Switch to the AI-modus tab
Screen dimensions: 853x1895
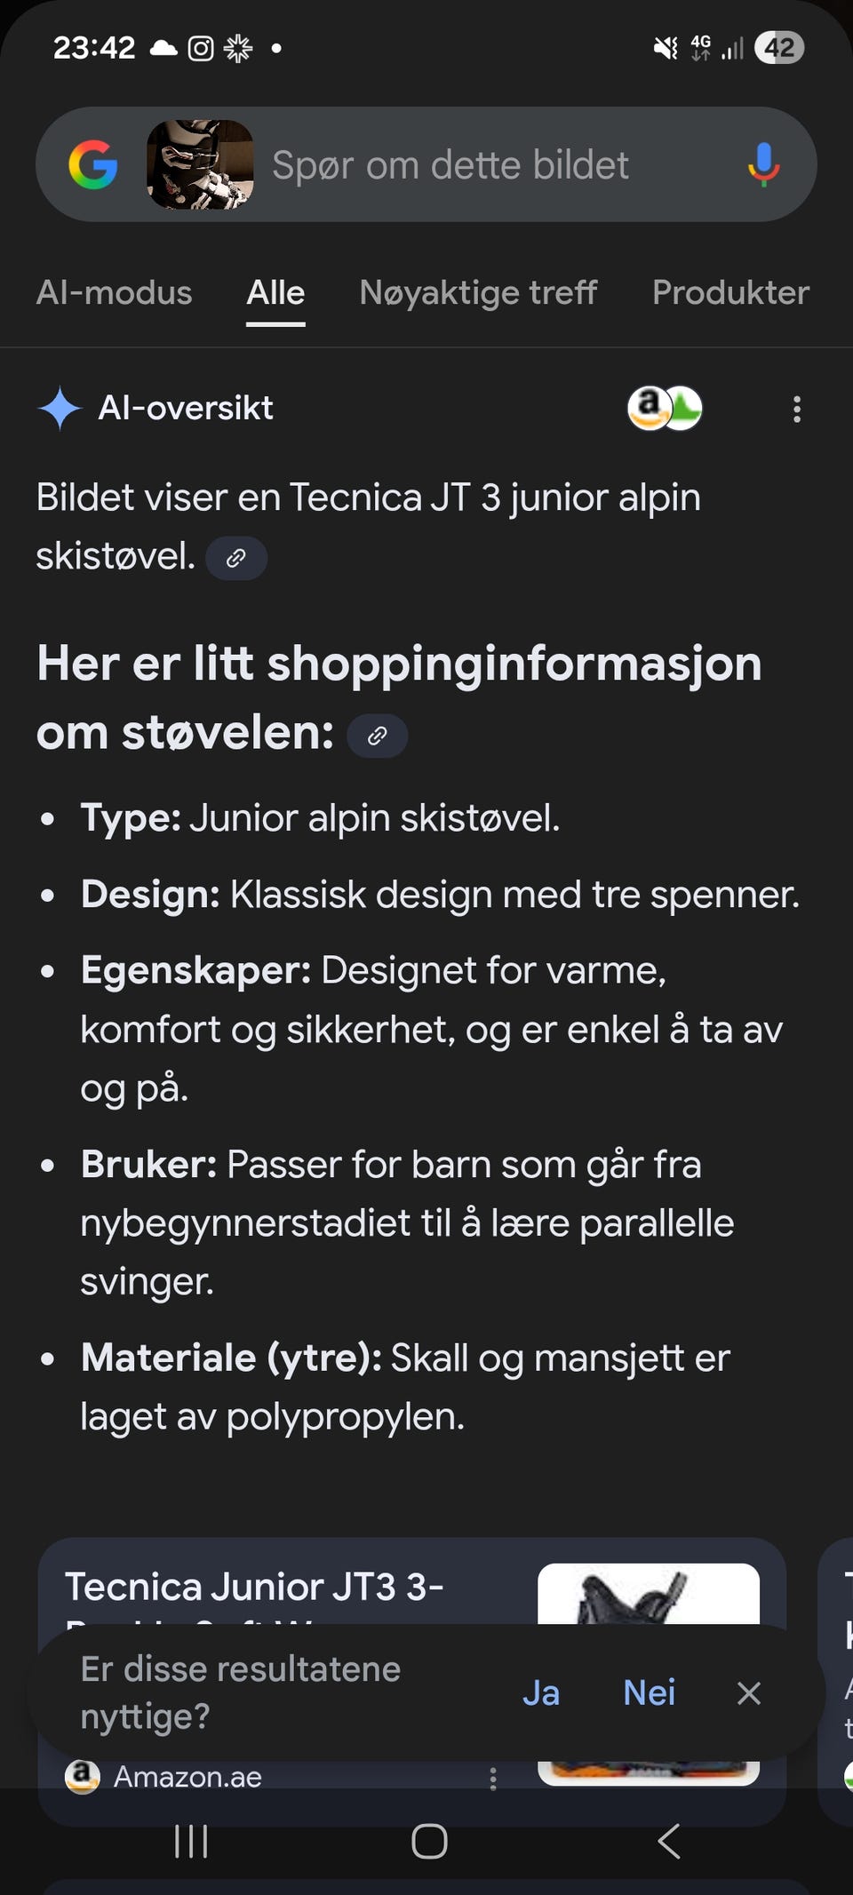coord(114,293)
